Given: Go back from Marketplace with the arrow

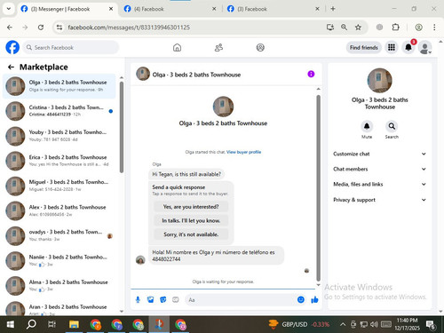Looking at the screenshot, I should pos(11,67).
